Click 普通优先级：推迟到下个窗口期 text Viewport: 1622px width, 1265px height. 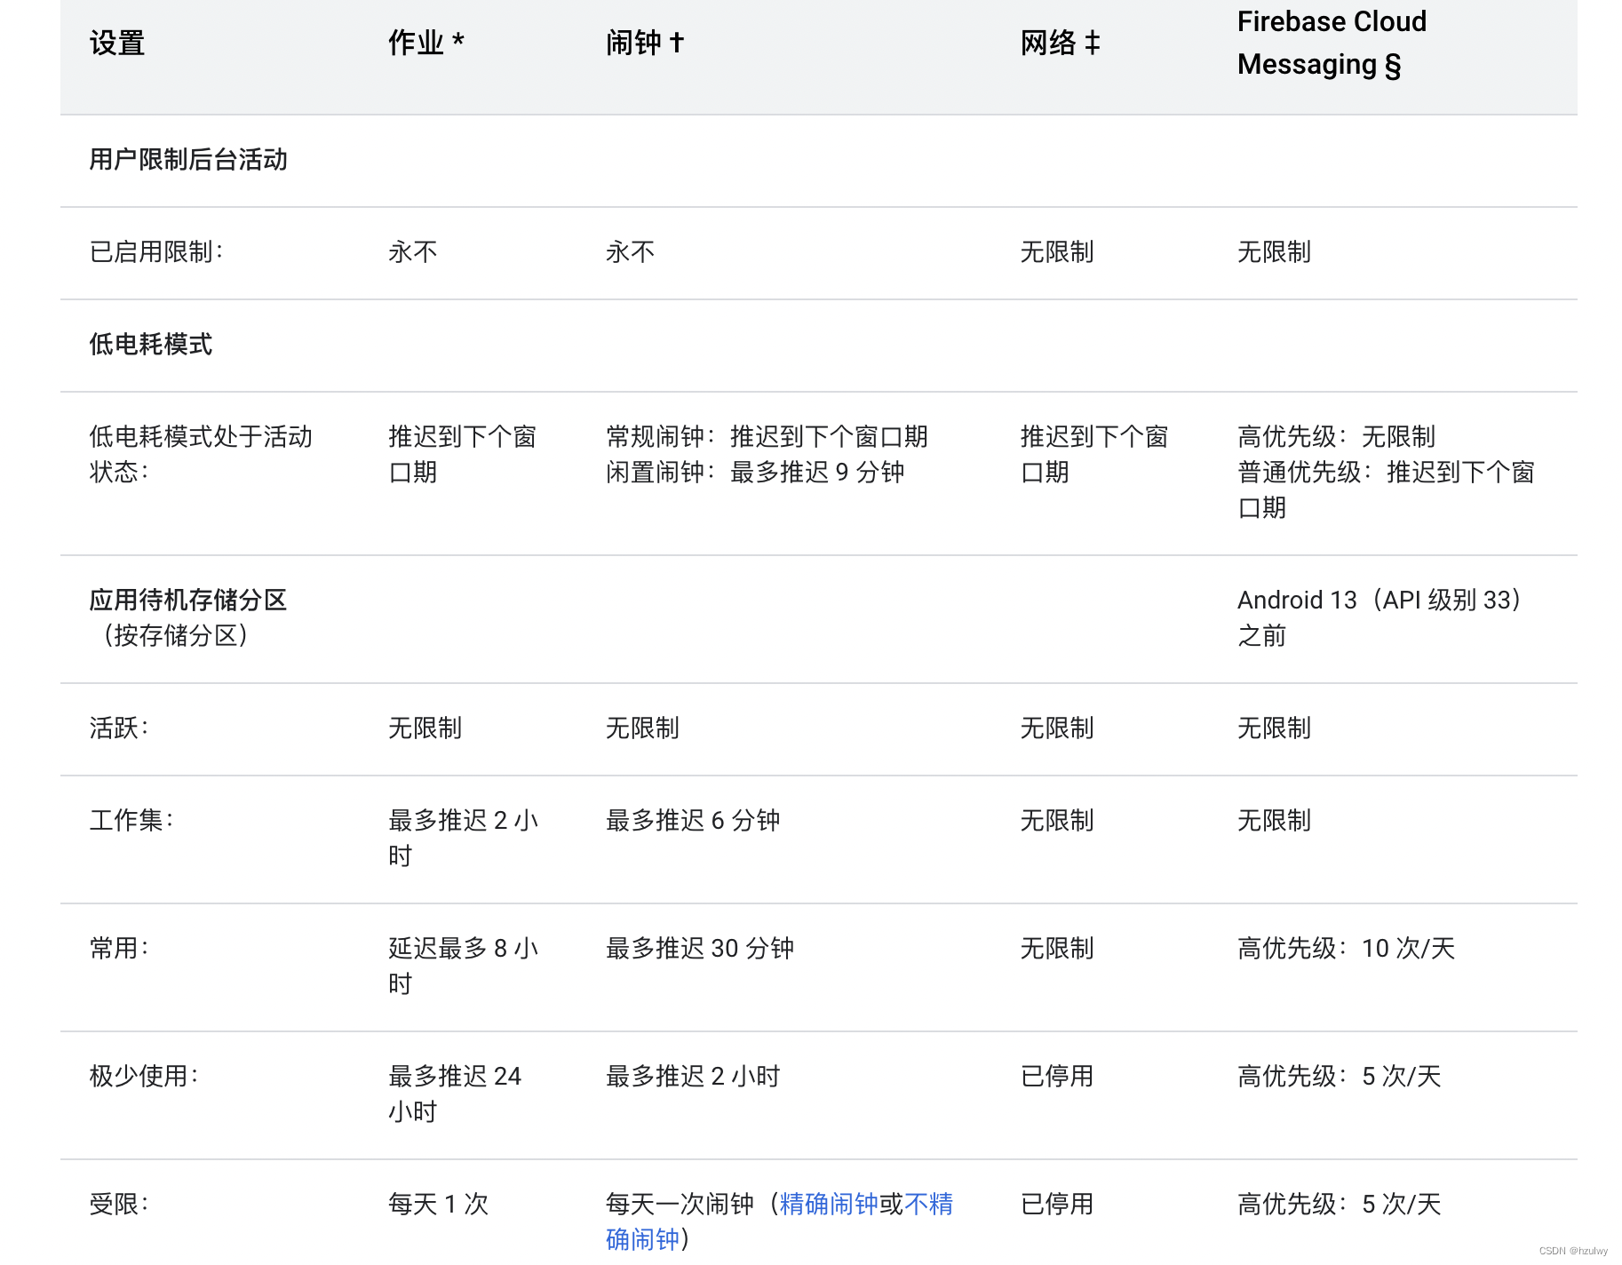tap(1386, 490)
